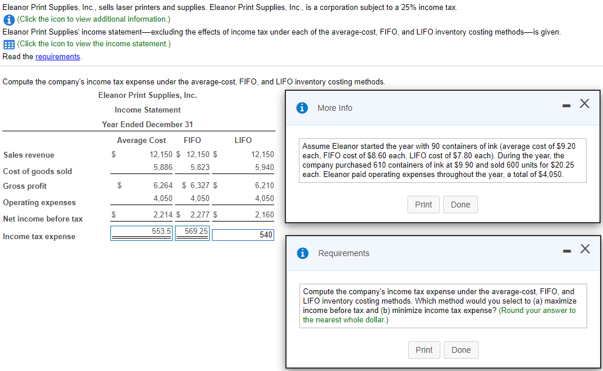Print the Requirements dialog
Viewport: 603px width, 371px height.
[424, 350]
